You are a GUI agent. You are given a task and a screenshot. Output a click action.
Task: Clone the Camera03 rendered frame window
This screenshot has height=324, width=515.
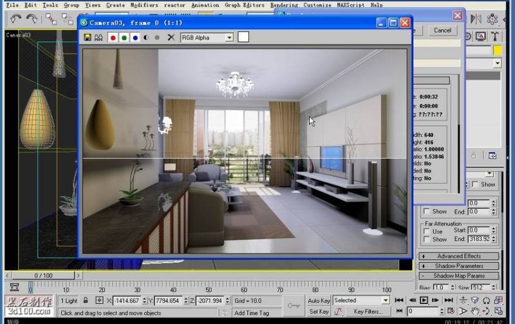(x=98, y=37)
